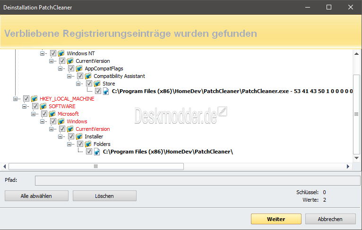
Task: Uncheck the Windows NT checkbox
Action: pyautogui.click(x=53, y=53)
